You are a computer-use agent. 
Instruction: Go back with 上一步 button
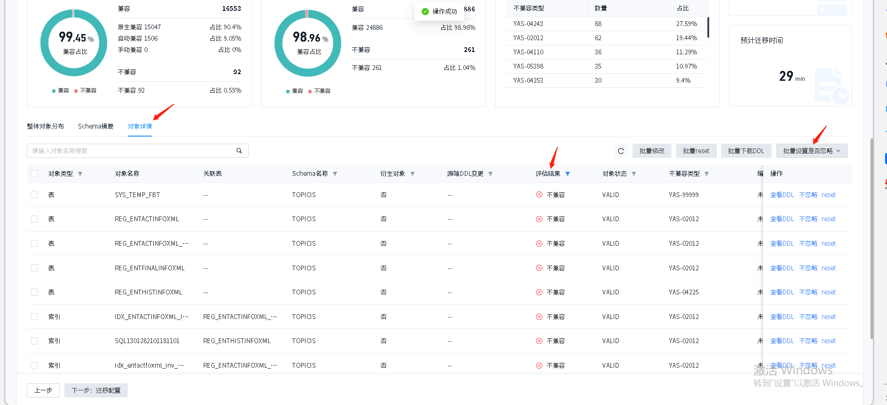[43, 390]
